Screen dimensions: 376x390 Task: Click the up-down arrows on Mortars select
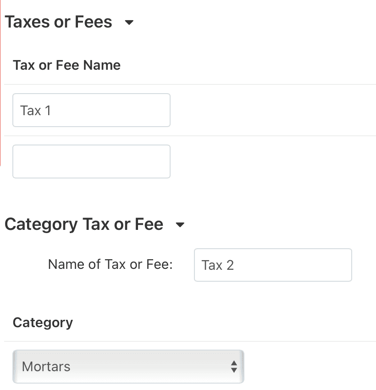click(234, 367)
